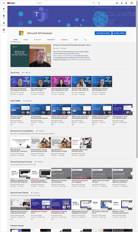Open 'SharePoint Site Collection Level Permissions' thumbnail
The image size is (138, 232).
(61, 173)
